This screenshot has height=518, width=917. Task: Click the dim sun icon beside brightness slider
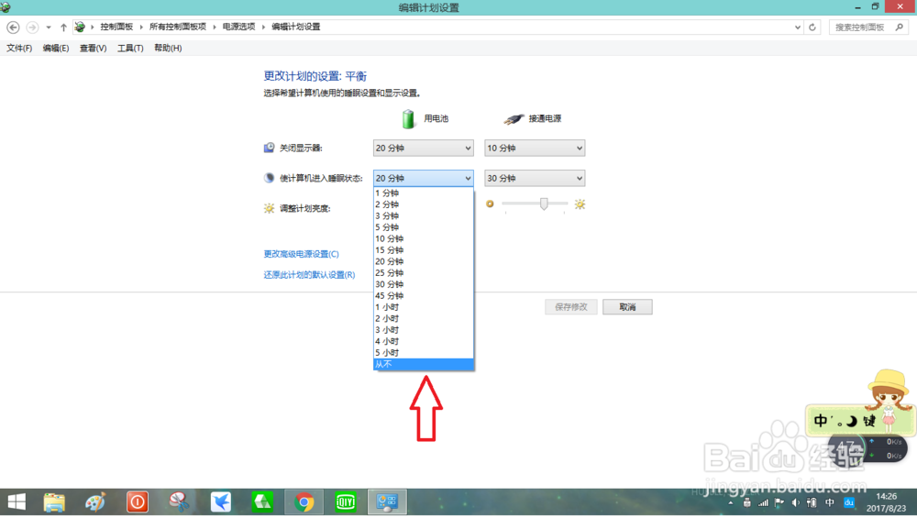[x=490, y=204]
